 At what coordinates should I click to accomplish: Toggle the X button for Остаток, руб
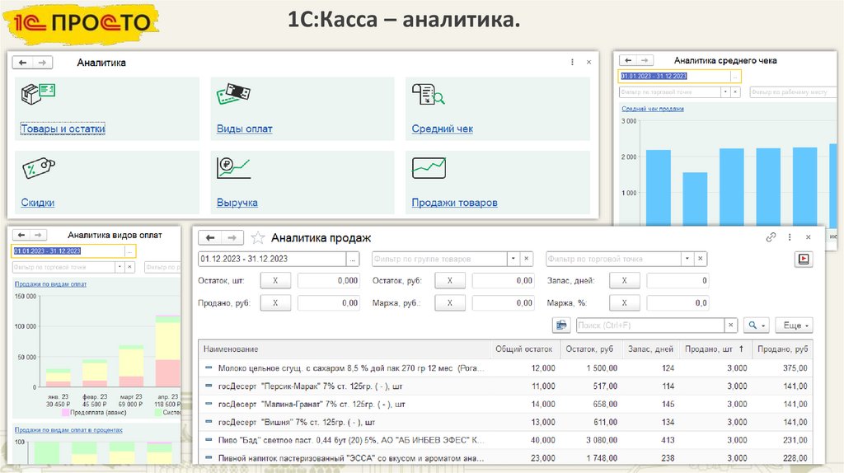click(449, 280)
